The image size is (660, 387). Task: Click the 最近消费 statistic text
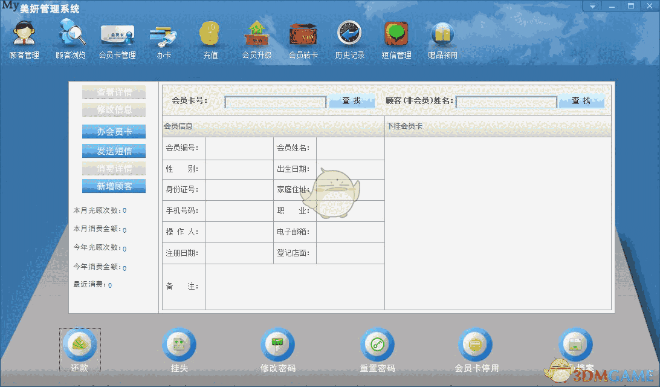92,285
